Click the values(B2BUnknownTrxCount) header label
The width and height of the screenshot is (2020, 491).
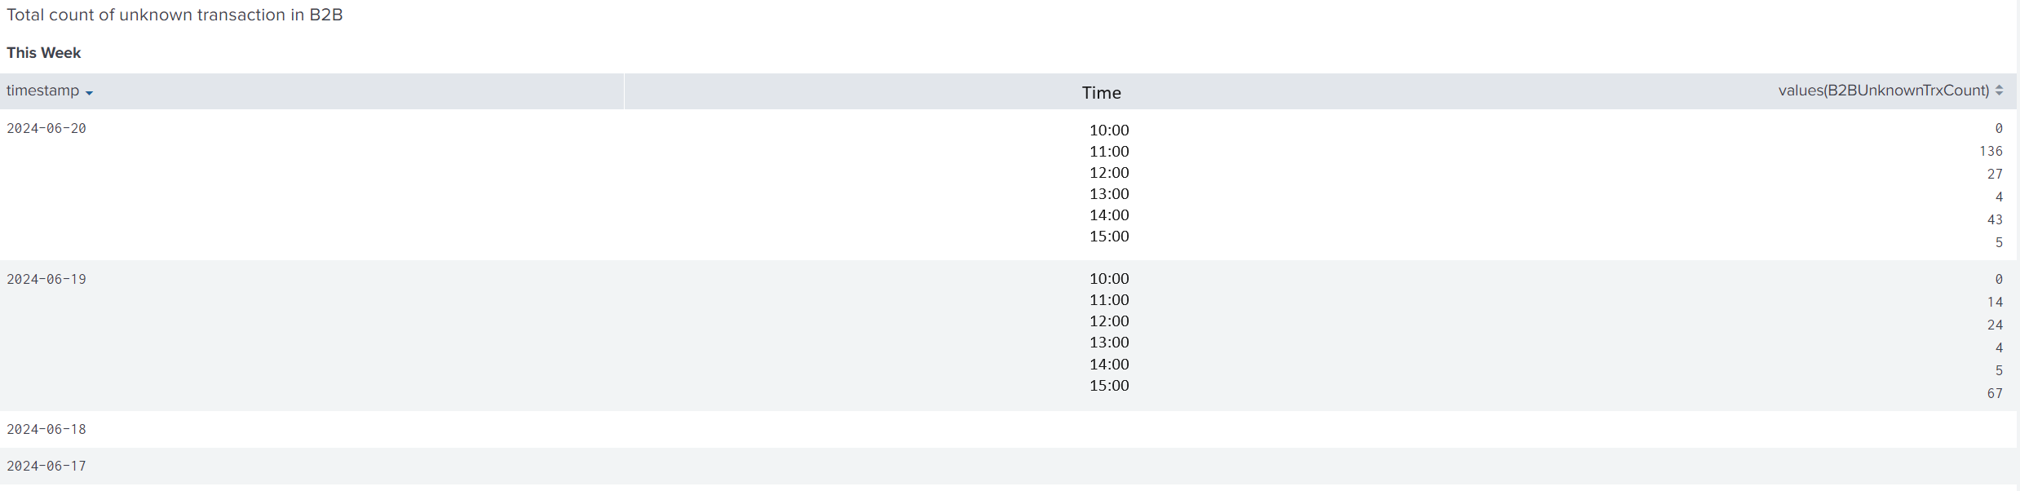[x=1885, y=91]
